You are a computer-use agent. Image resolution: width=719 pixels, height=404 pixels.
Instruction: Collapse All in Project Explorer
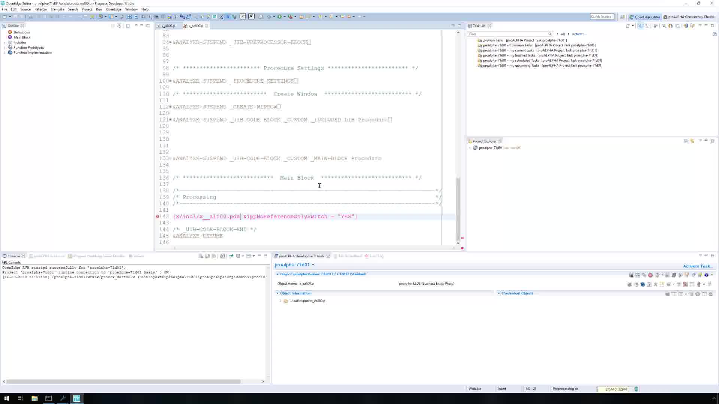[x=686, y=141]
